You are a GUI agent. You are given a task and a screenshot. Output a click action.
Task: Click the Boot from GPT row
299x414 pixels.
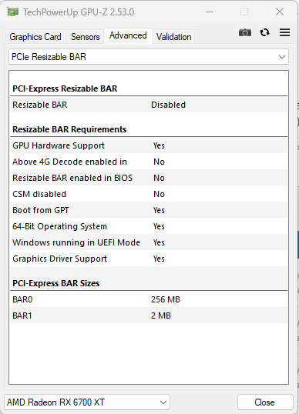149,210
